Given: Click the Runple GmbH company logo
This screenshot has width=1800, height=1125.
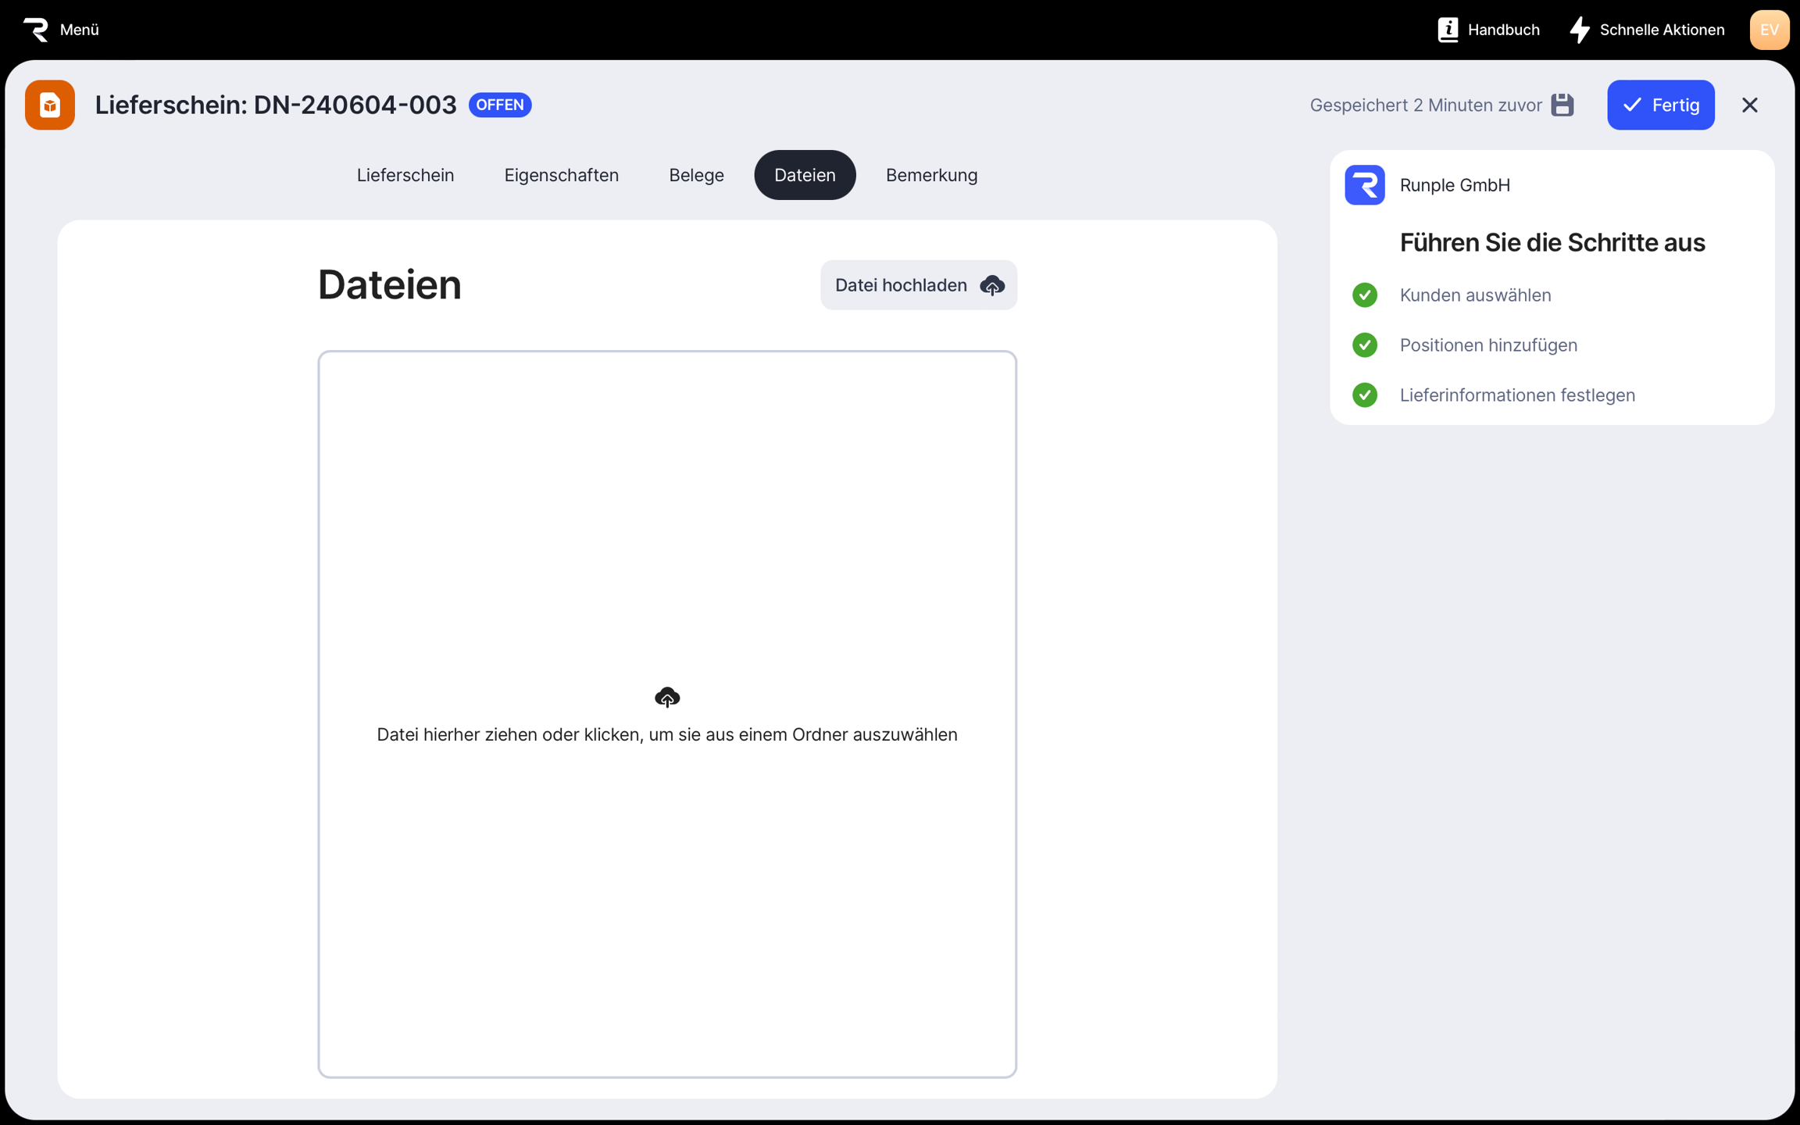Looking at the screenshot, I should click(1364, 185).
